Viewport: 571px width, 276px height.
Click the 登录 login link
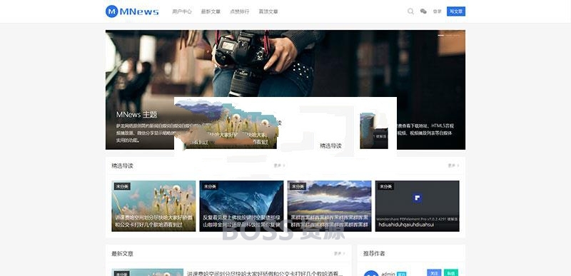coord(437,11)
